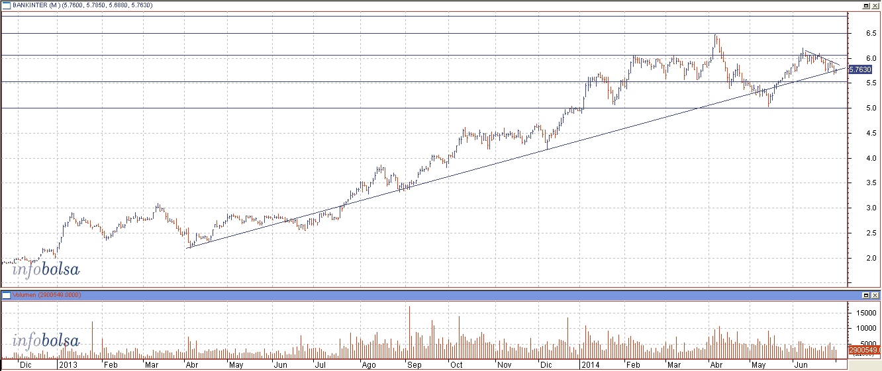Viewport: 882px width, 371px height.
Task: Click the infobolsa watermark in price chart
Action: (46, 270)
